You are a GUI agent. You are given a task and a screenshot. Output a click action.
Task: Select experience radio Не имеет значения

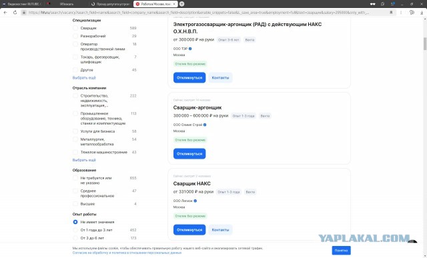click(x=75, y=222)
